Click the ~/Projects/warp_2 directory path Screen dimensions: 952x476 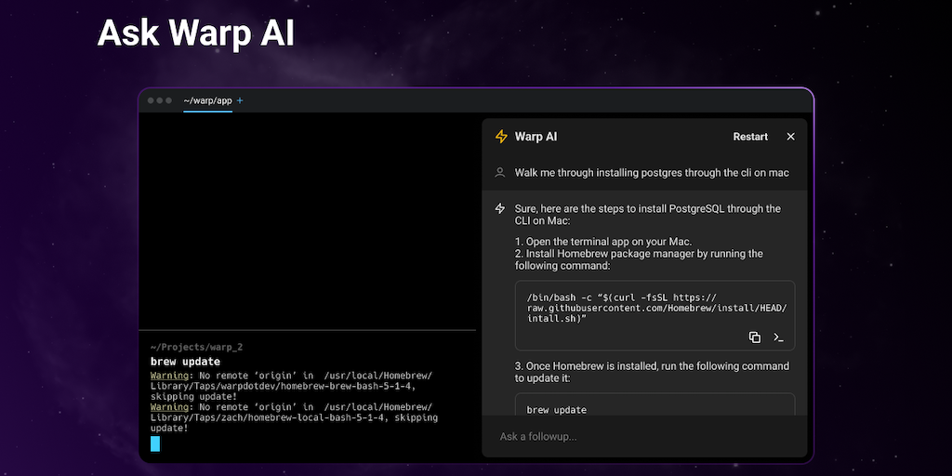pyautogui.click(x=196, y=347)
